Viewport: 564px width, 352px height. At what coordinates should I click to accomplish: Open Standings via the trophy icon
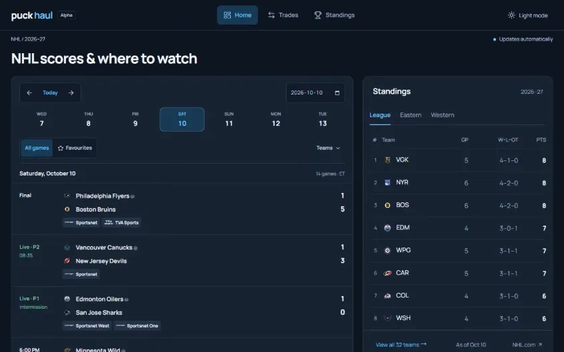[317, 15]
